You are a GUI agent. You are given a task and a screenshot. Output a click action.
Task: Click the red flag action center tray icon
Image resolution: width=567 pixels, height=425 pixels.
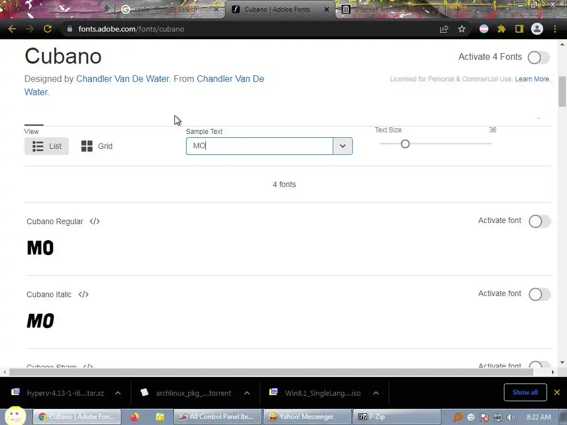[x=484, y=417]
